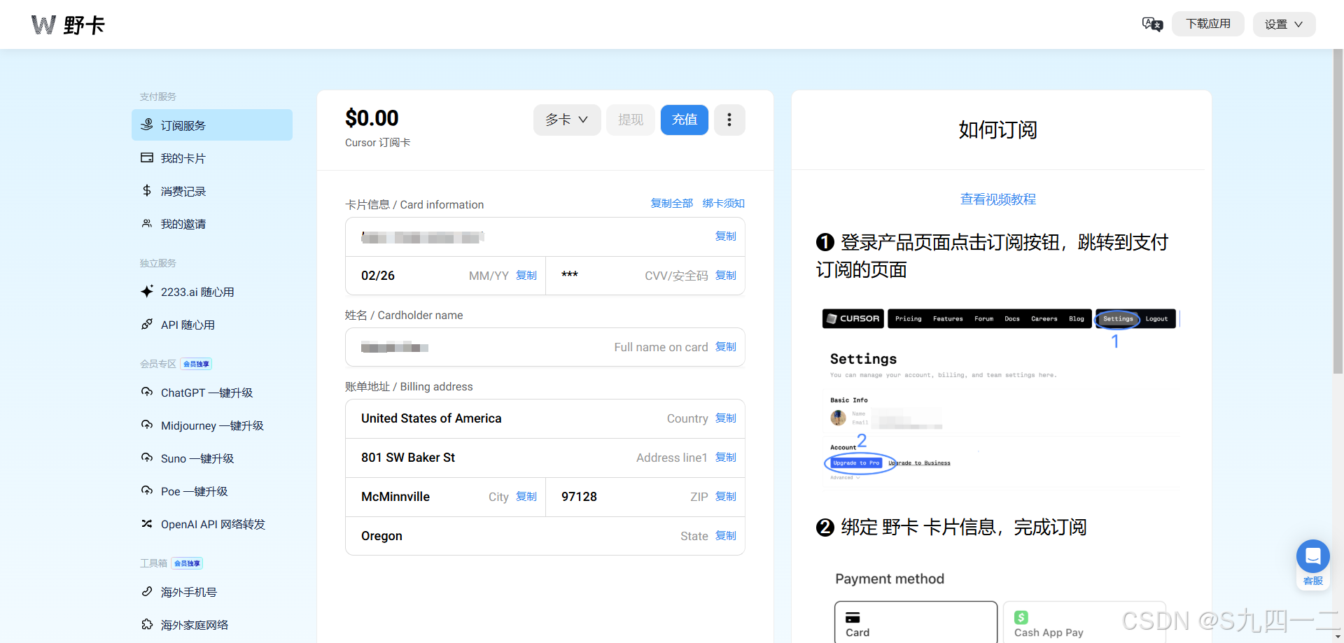This screenshot has height=643, width=1344.
Task: Click the page vertical scrollbar
Action: click(x=1338, y=211)
